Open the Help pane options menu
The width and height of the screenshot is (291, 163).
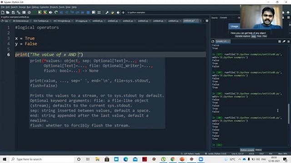(x=288, y=18)
